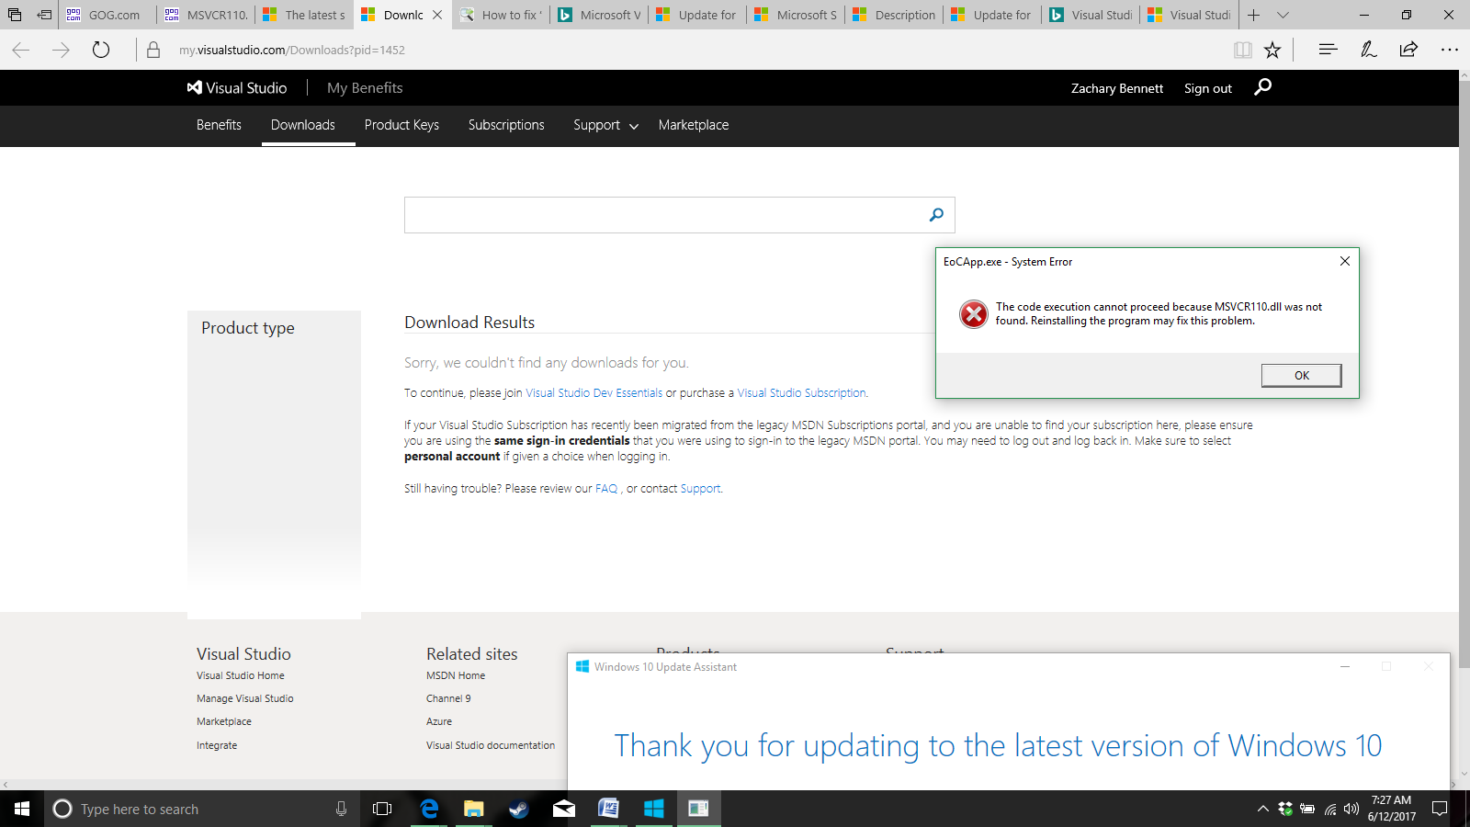
Task: Click the Visual Studio logo
Action: coord(237,87)
